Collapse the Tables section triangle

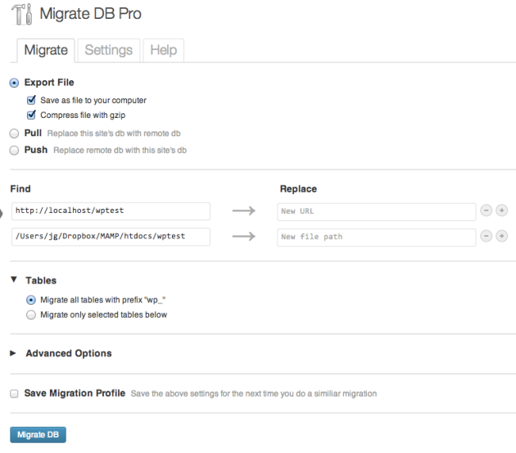coord(14,280)
